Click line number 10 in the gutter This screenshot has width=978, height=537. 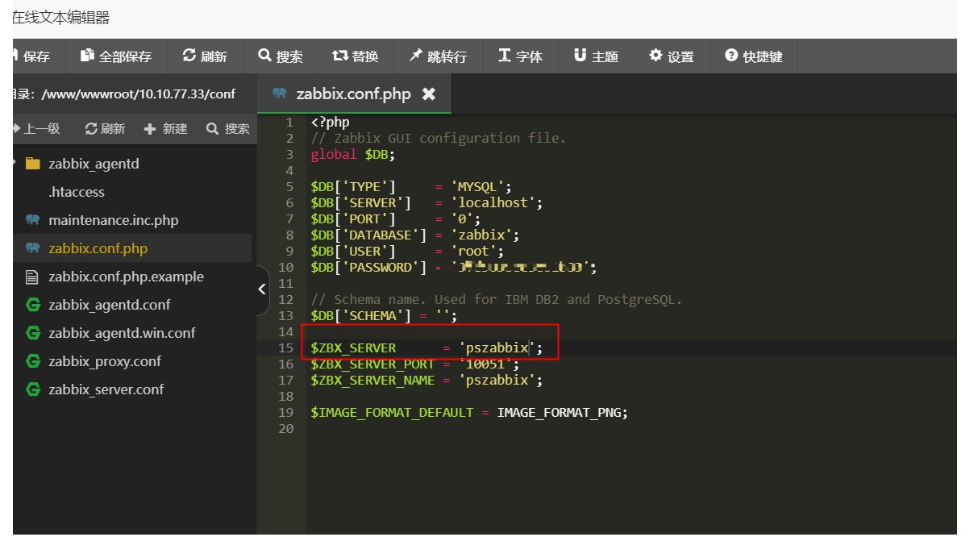click(x=286, y=268)
